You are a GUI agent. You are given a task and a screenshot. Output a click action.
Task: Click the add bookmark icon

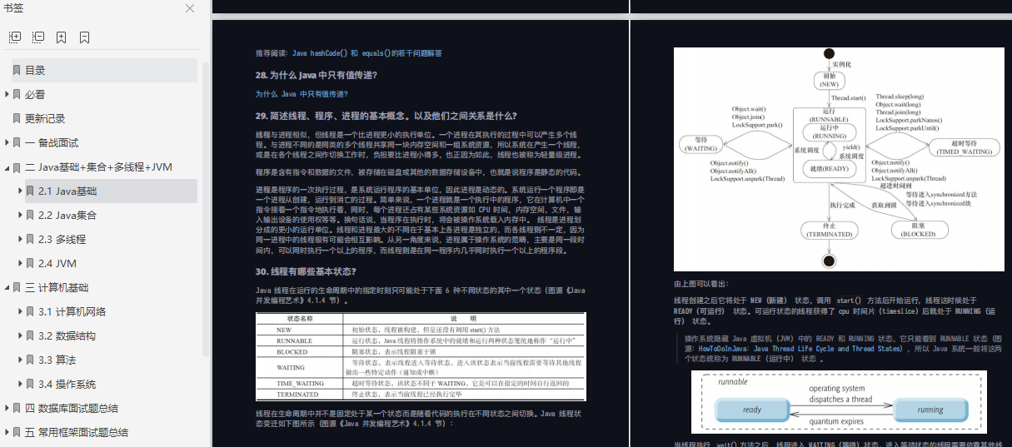(x=62, y=37)
